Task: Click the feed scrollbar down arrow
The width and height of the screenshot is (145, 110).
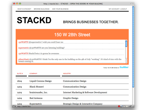Action: tap(126, 62)
